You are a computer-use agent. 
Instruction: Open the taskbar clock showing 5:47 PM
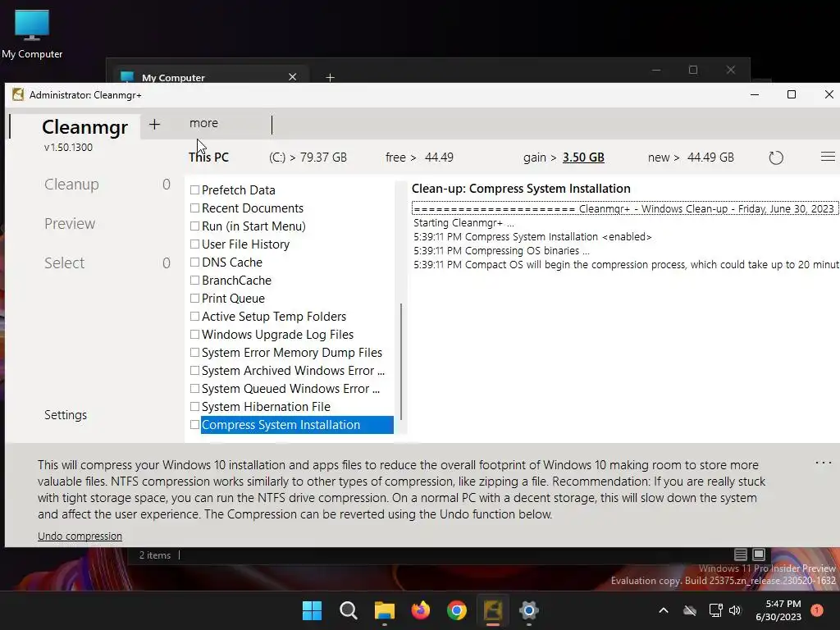click(x=778, y=610)
